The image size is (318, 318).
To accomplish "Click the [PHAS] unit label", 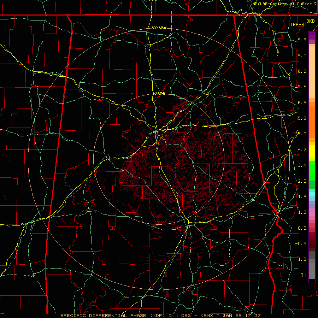I will pyautogui.click(x=299, y=24).
